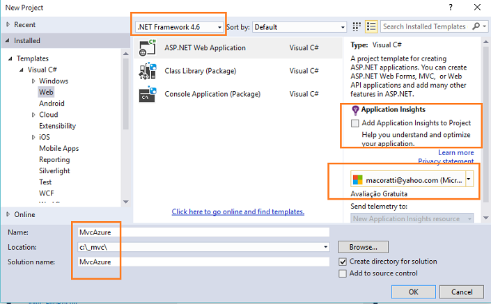491x304 pixels.
Task: Click the details pane scrollbar down arrow
Action: (486, 218)
